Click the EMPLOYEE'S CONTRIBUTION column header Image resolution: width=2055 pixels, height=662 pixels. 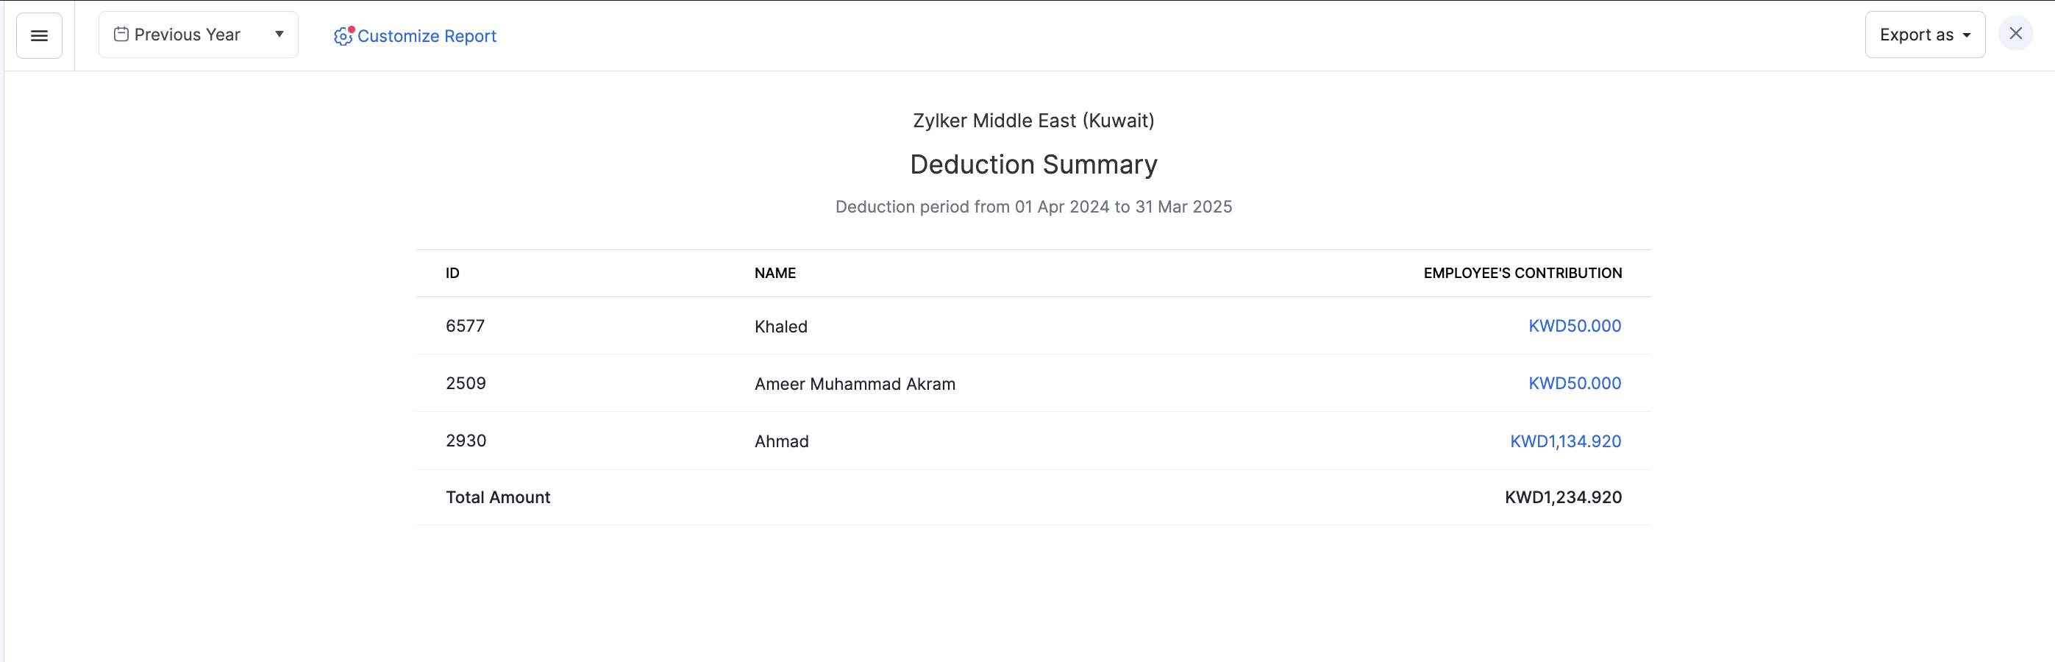pos(1522,273)
